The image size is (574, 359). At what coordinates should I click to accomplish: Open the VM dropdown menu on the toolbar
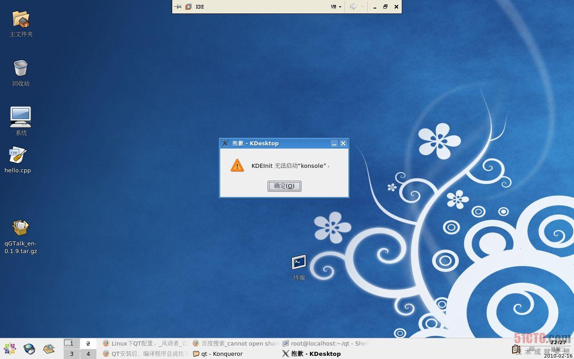pos(336,7)
